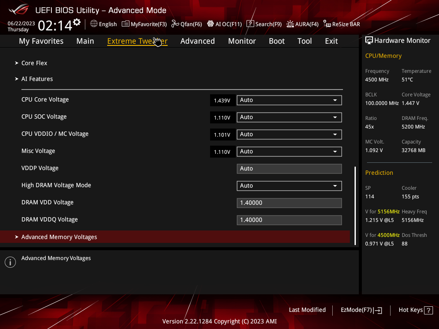
Task: Switch to the Advanced tab
Action: 197,41
